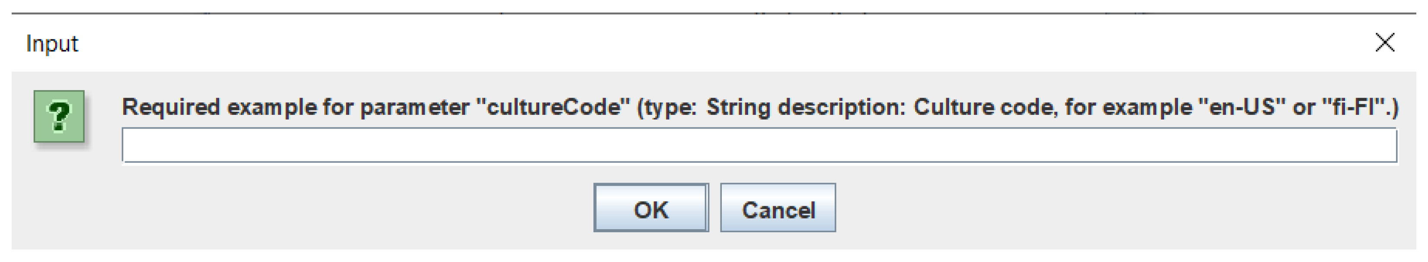Abort parameter entry via Cancel button
1428x262 pixels.
[778, 208]
